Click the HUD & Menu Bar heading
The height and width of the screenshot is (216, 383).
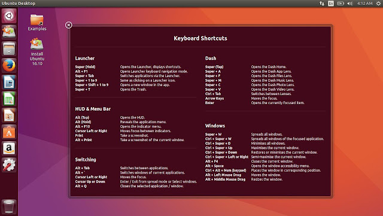click(x=93, y=109)
